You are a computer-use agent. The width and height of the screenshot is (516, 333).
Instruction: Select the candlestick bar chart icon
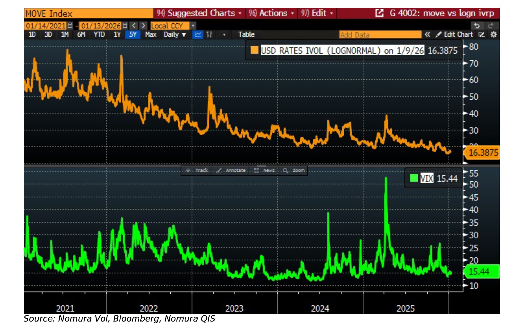(209, 34)
